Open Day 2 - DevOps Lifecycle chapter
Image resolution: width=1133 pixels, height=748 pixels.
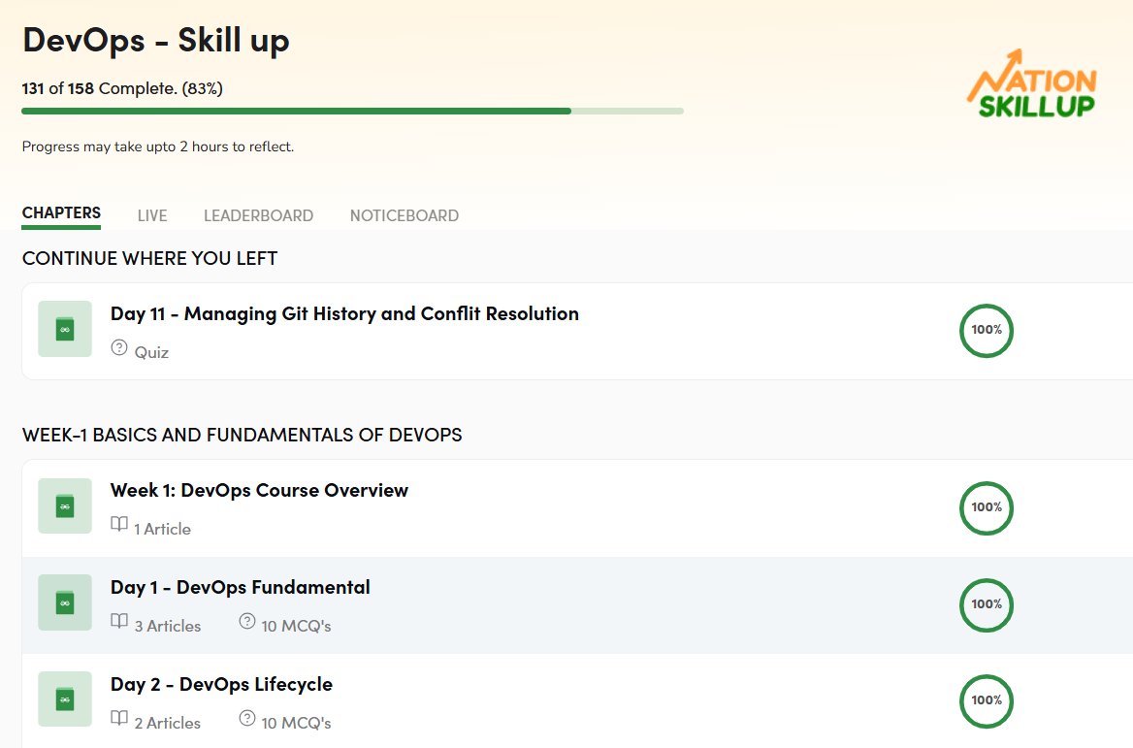click(x=221, y=684)
